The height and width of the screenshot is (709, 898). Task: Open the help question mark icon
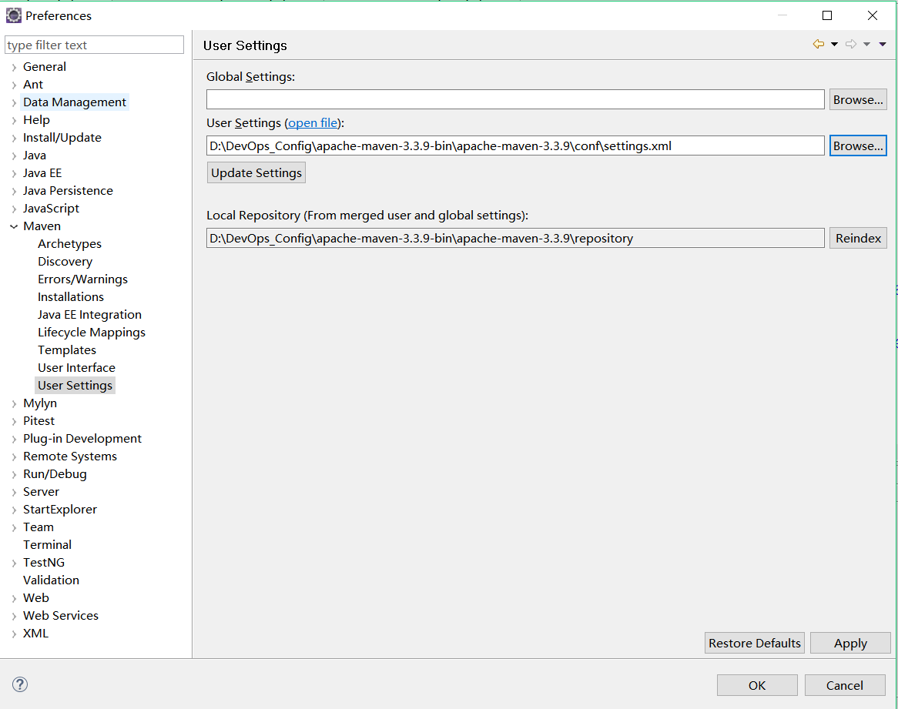20,684
